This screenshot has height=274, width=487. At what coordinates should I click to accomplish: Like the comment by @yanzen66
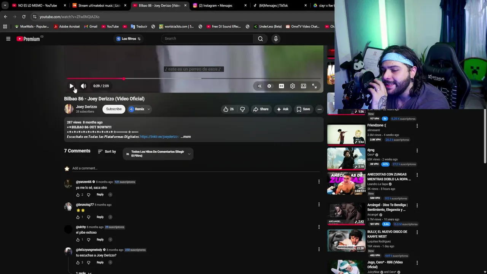(x=78, y=195)
